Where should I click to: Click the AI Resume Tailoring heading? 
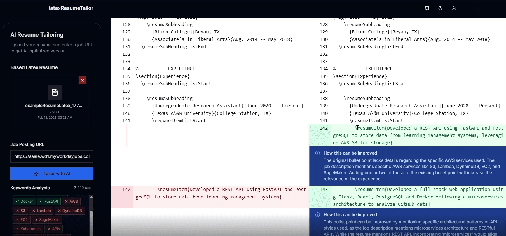tap(37, 35)
